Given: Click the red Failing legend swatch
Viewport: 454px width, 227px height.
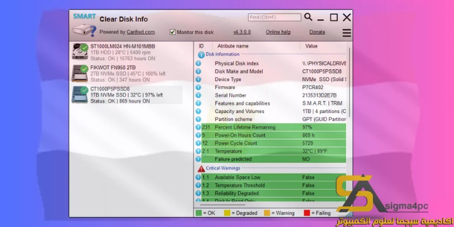Looking at the screenshot, I should [x=306, y=213].
